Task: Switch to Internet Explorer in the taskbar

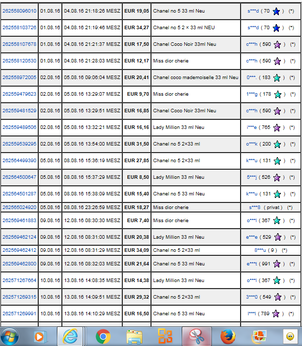Action: [x=70, y=337]
